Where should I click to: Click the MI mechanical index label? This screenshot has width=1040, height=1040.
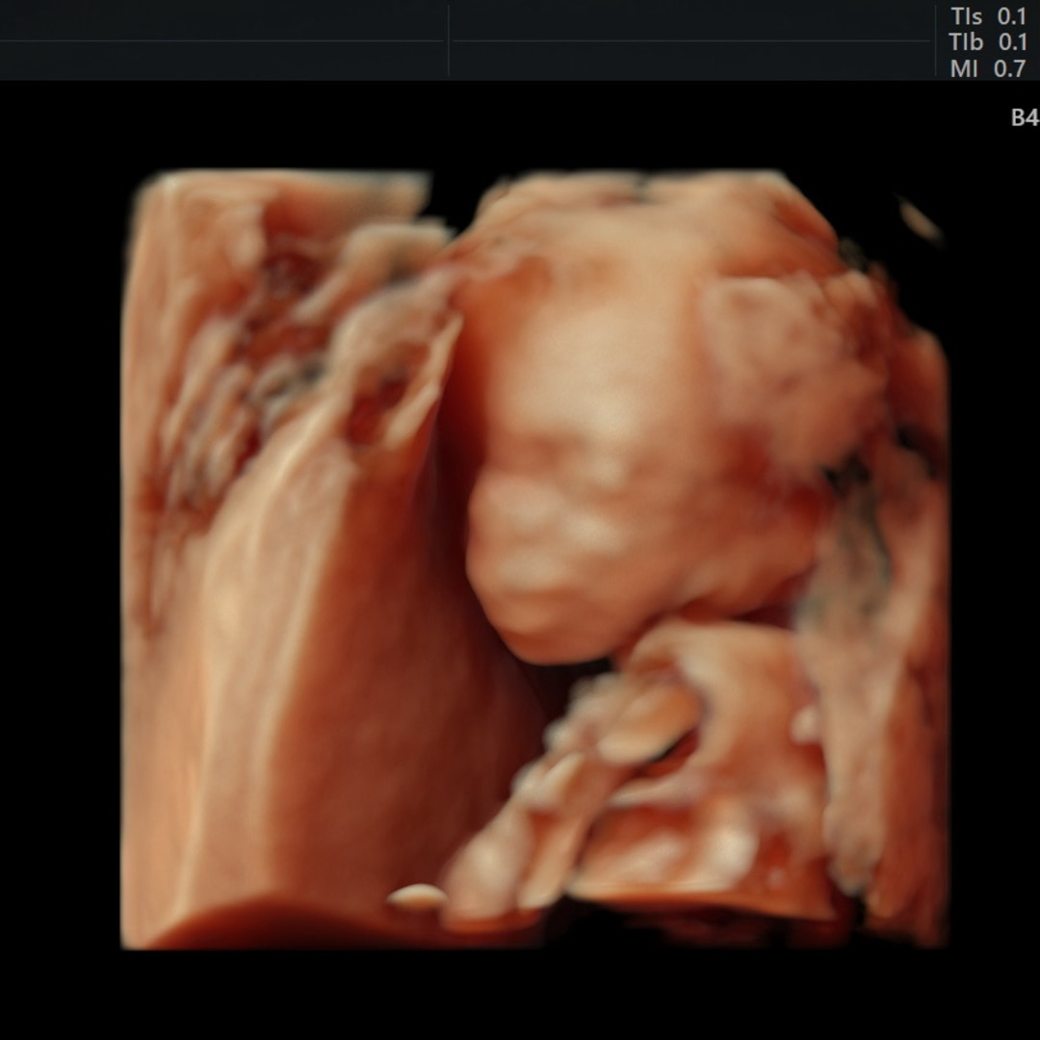(x=965, y=68)
